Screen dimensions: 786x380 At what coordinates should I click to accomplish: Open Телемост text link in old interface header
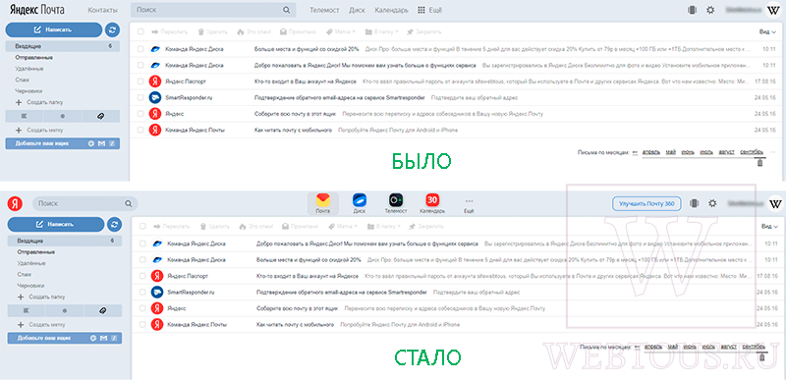(324, 10)
